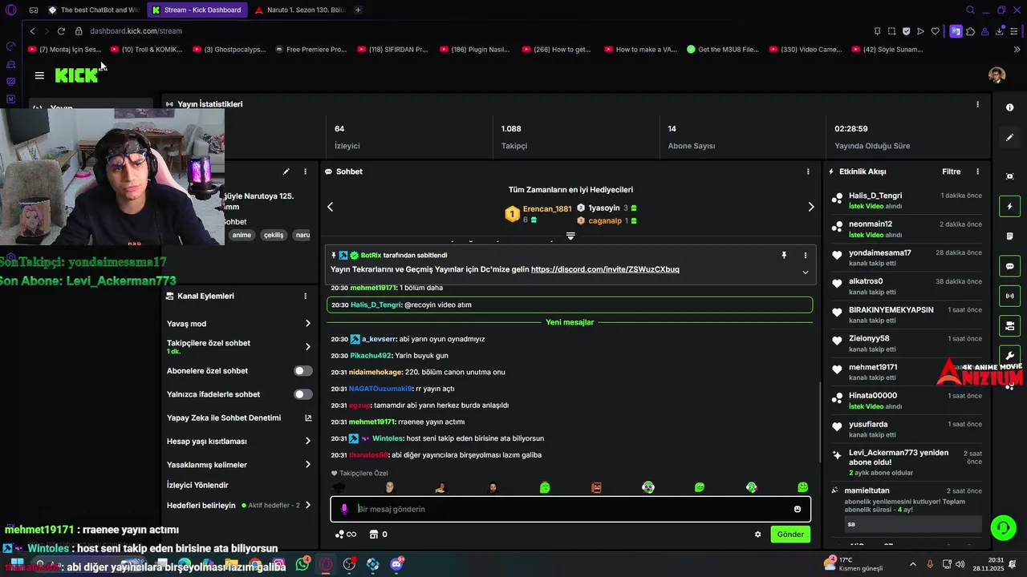This screenshot has width=1027, height=577.
Task: Open the Kick hamburger menu
Action: [39, 75]
